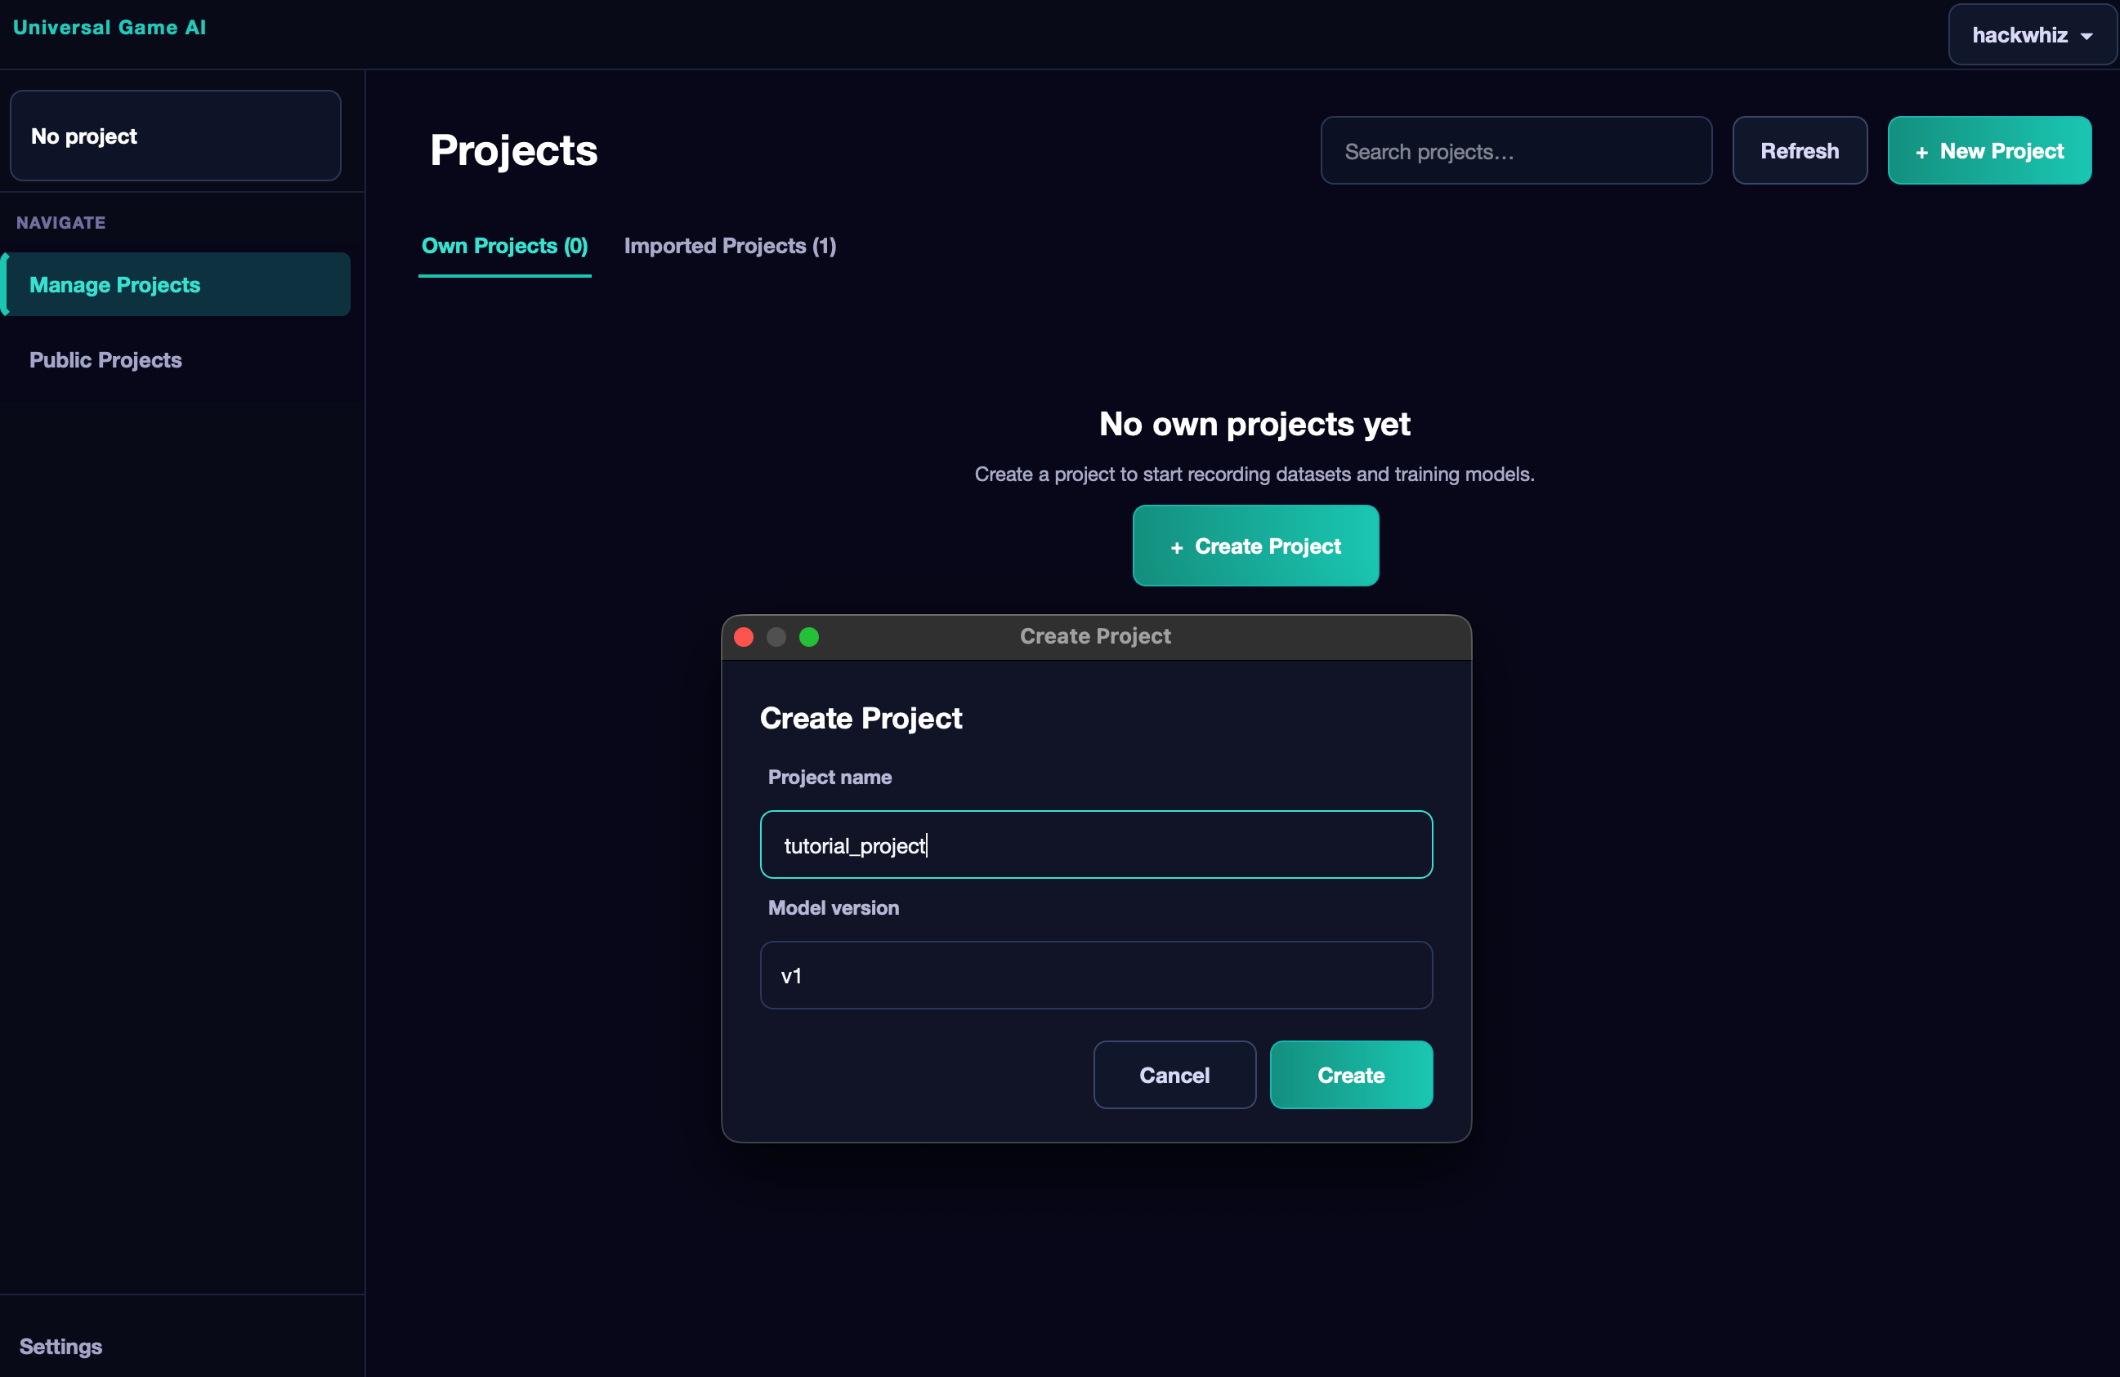Image resolution: width=2120 pixels, height=1377 pixels.
Task: Click the NAVIGATE section label
Action: coord(60,222)
